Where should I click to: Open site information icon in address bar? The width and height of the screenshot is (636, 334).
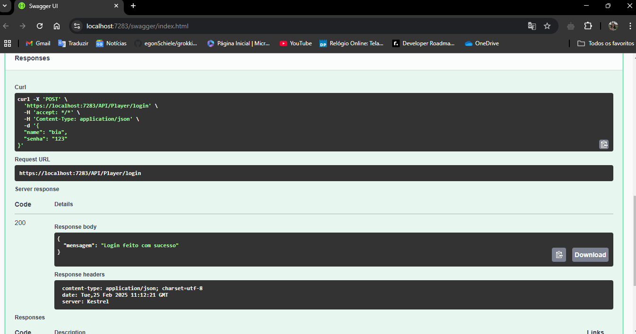[x=77, y=26]
